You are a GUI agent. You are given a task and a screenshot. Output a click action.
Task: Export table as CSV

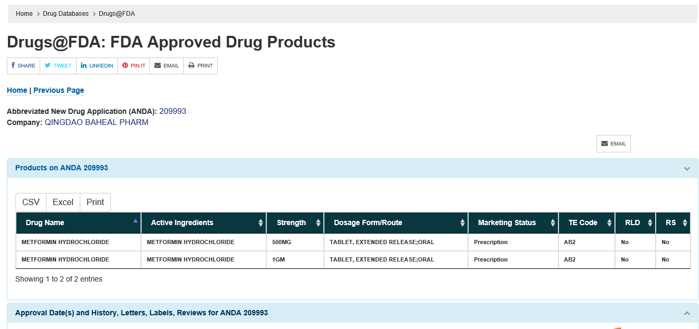pyautogui.click(x=31, y=202)
